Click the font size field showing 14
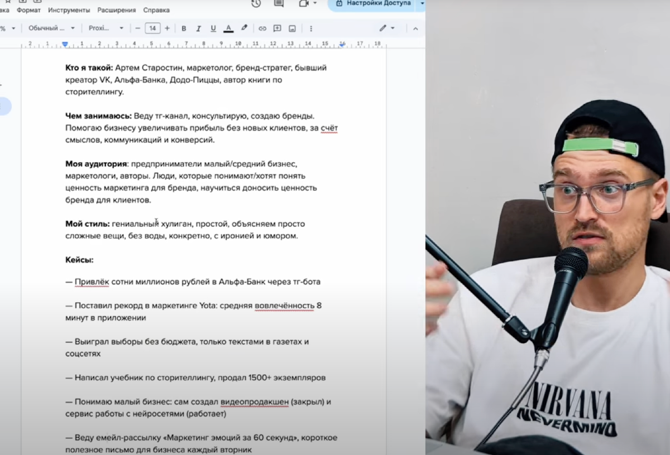The width and height of the screenshot is (670, 455). (152, 28)
